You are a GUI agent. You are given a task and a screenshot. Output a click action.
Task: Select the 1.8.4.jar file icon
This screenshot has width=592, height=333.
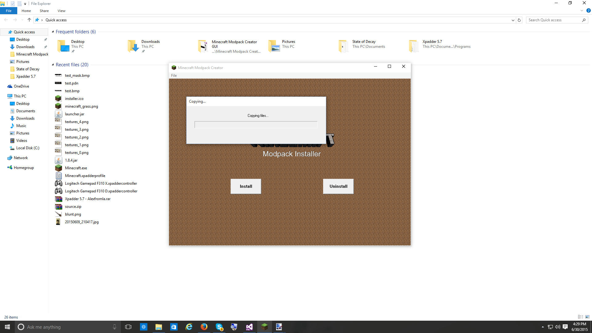58,160
